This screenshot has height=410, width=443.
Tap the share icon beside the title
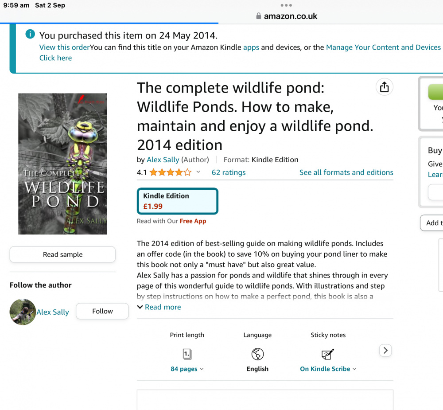[384, 87]
